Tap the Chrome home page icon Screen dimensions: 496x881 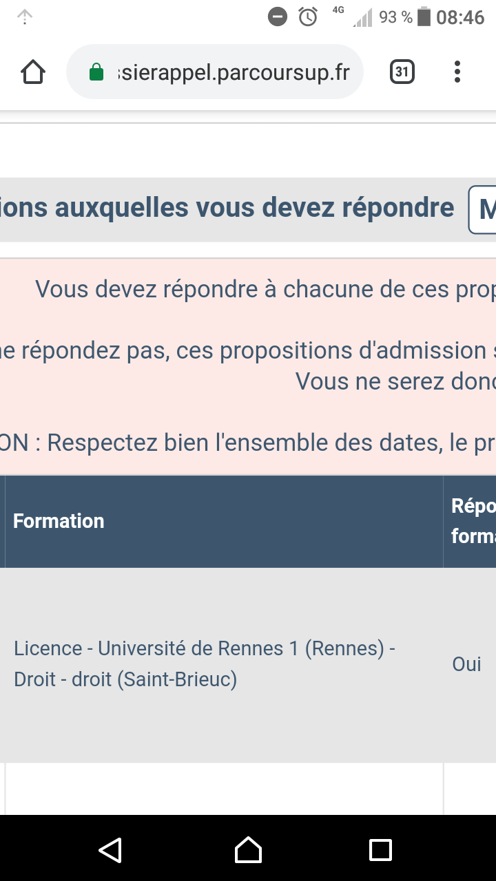(x=33, y=72)
